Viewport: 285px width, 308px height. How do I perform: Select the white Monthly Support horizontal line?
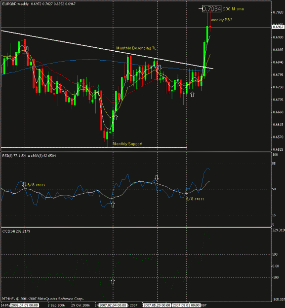tap(94, 147)
